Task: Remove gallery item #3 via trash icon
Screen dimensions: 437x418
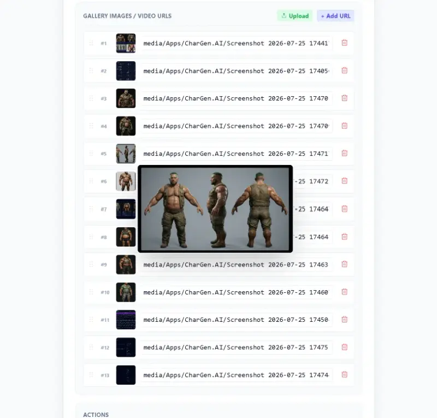Action: [x=345, y=98]
